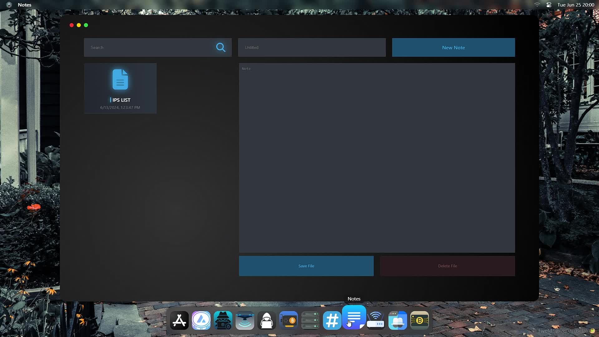
Task: Click the Untitled title field
Action: click(312, 47)
